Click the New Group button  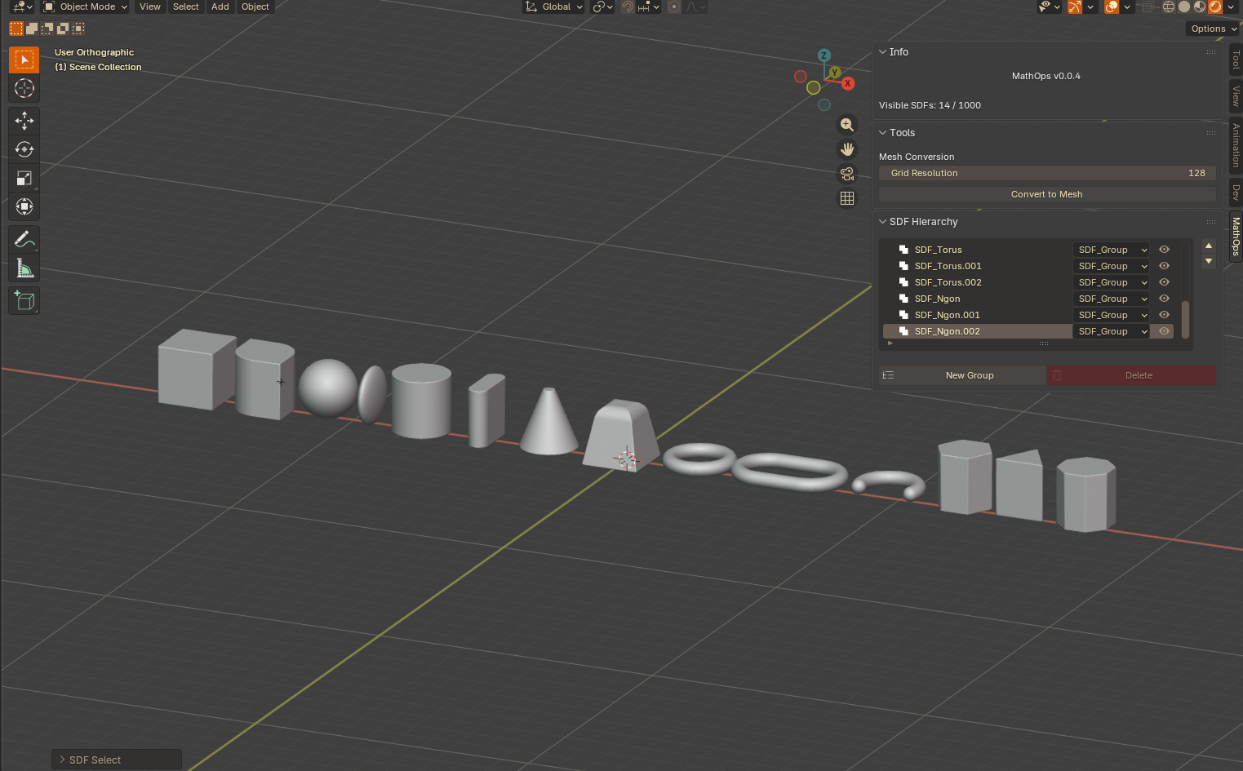[x=963, y=375]
